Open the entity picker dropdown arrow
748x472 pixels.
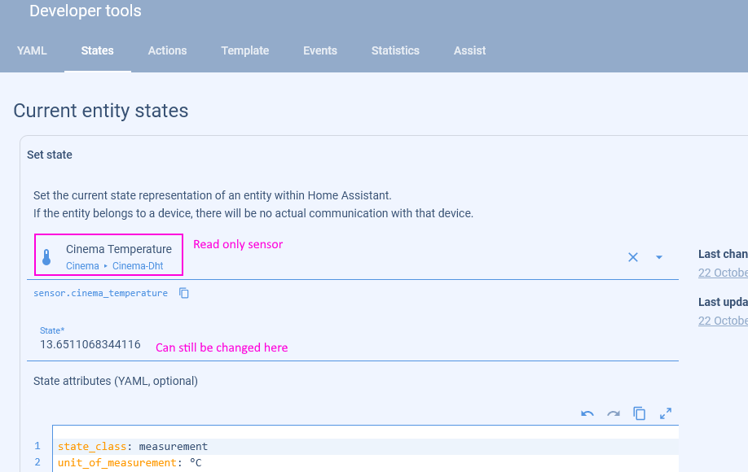click(659, 257)
